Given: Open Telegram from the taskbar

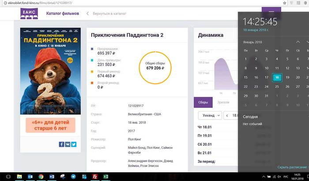Looking at the screenshot, I should tap(73, 177).
